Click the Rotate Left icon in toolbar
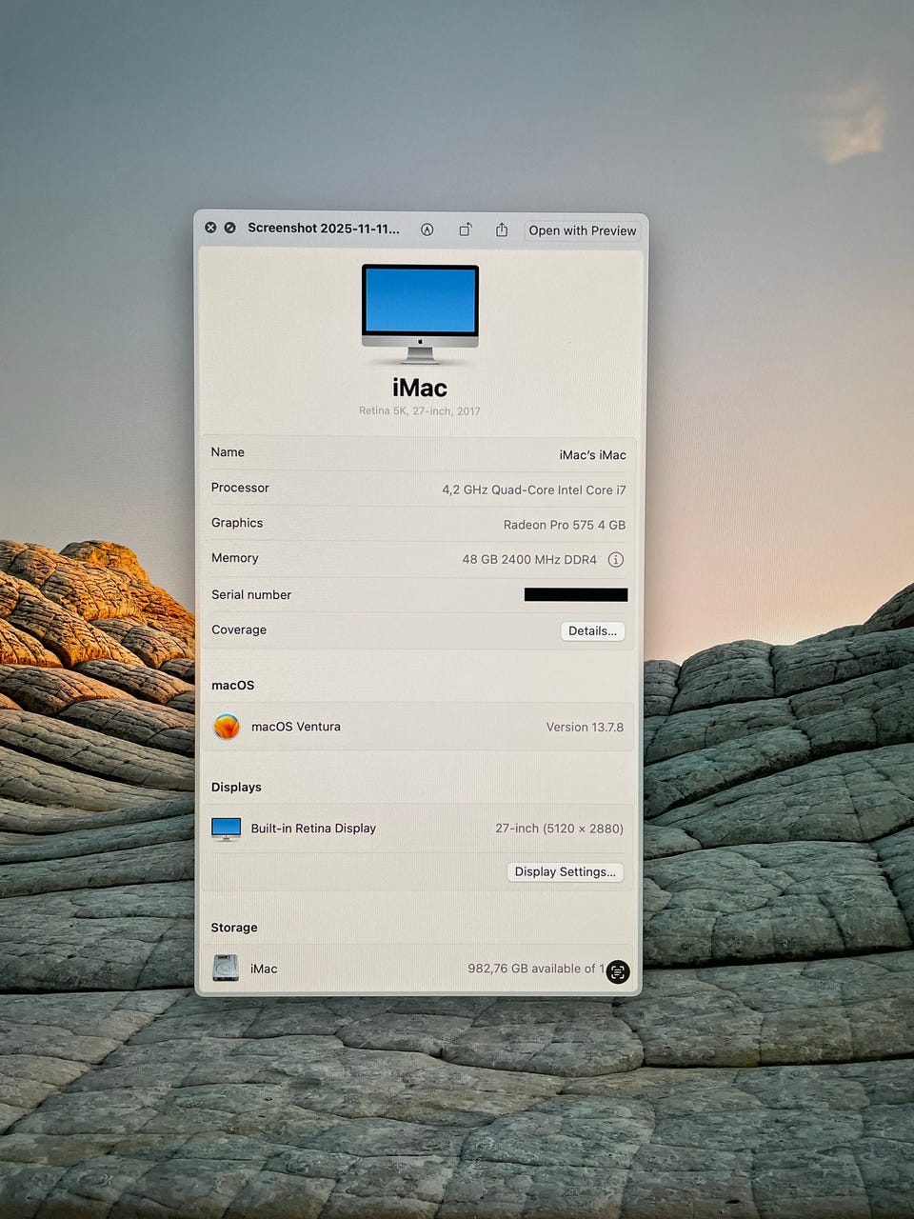Image resolution: width=914 pixels, height=1219 pixels. [465, 230]
